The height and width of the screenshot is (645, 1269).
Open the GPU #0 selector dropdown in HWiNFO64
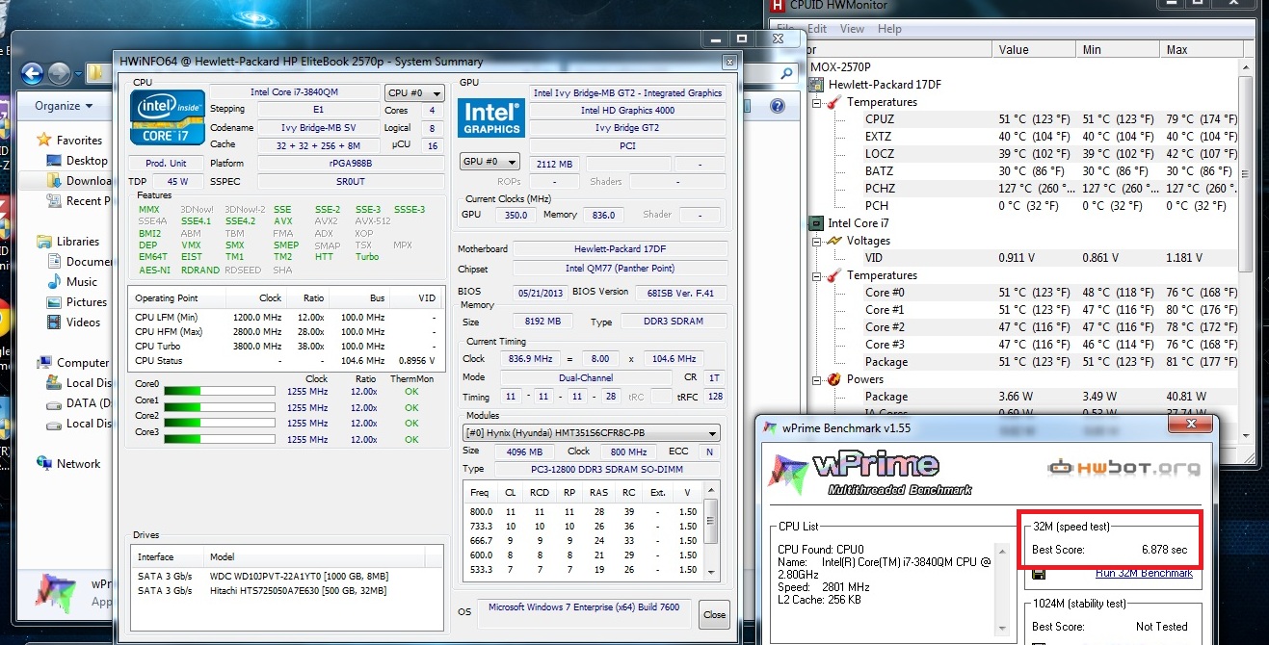point(489,162)
